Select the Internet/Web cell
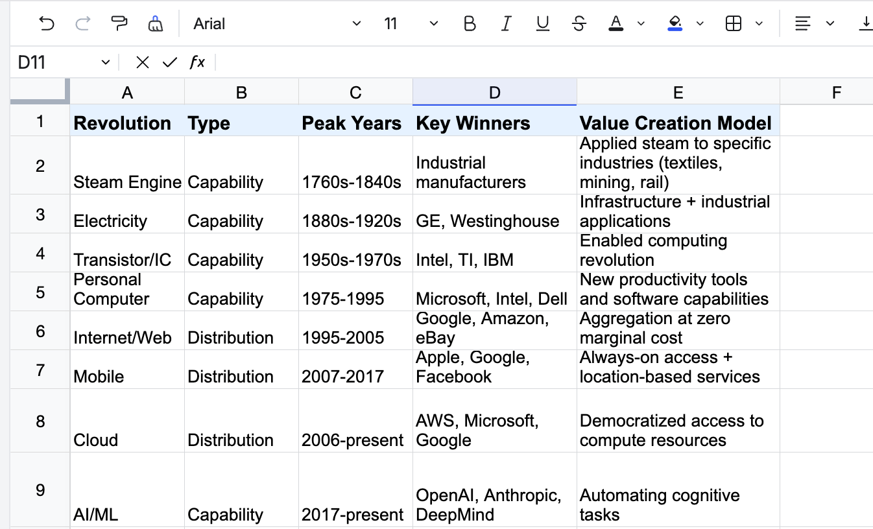The width and height of the screenshot is (873, 529). 127,331
